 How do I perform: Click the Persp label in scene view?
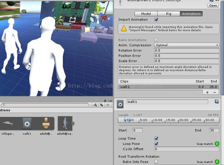click(x=99, y=31)
